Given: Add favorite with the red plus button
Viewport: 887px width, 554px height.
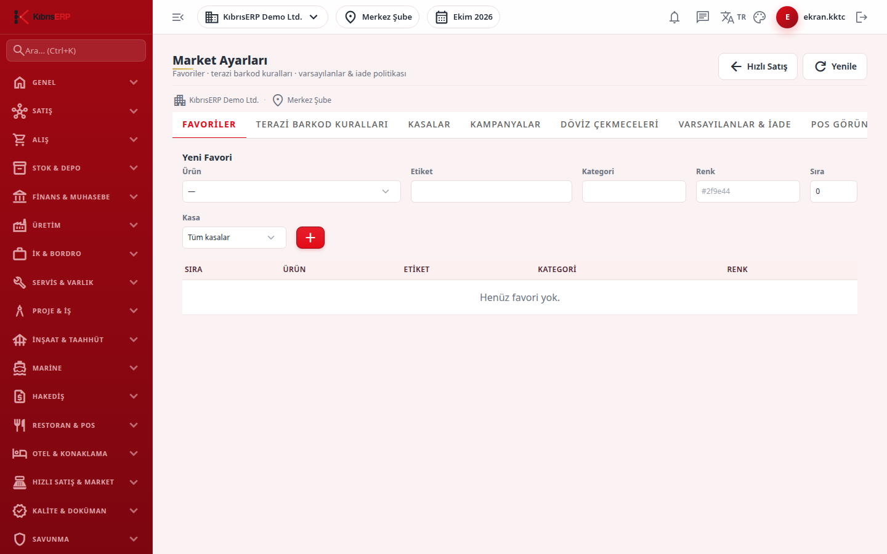Looking at the screenshot, I should [x=310, y=238].
